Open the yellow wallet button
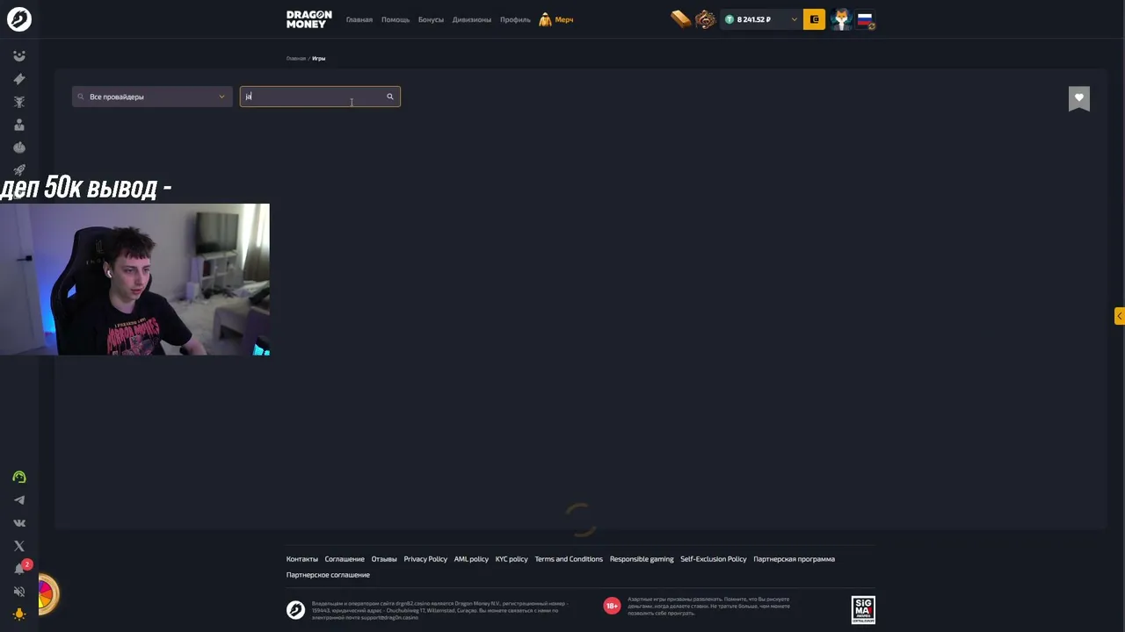This screenshot has height=632, width=1125. tap(814, 19)
